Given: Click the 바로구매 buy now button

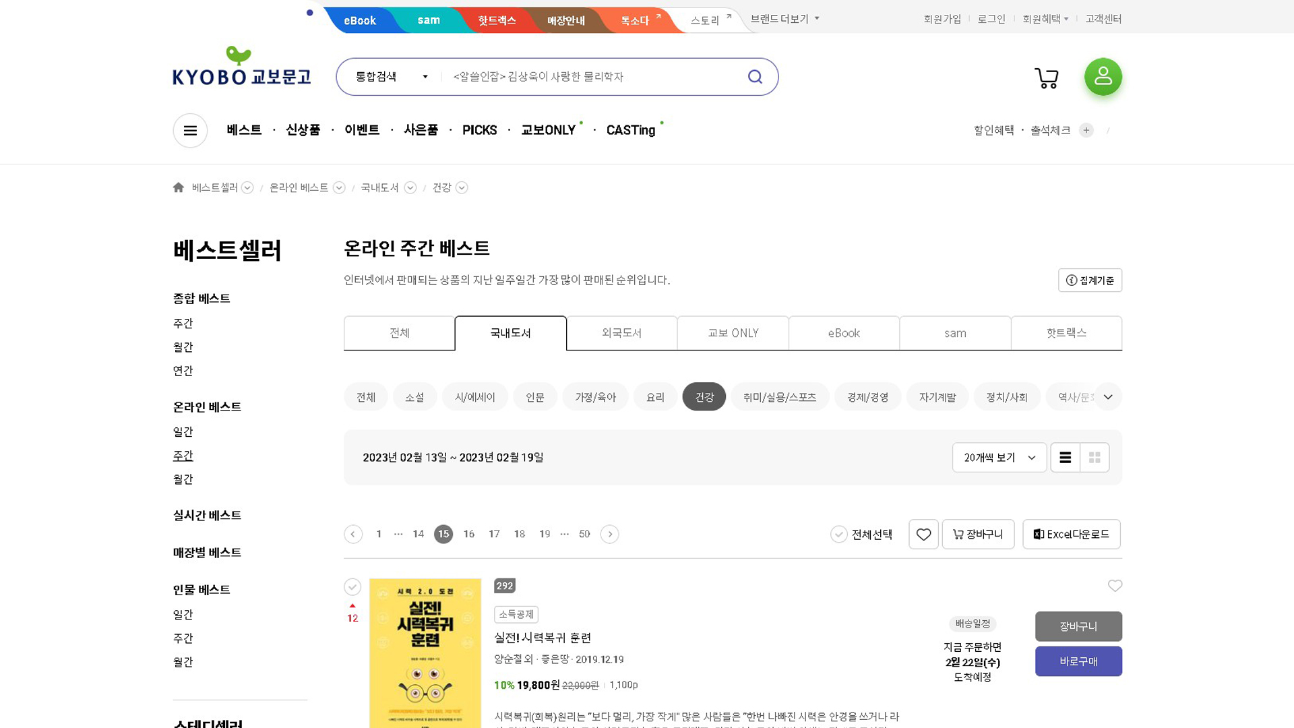Looking at the screenshot, I should click(1078, 661).
